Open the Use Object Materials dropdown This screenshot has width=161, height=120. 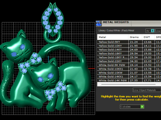tap(147, 90)
